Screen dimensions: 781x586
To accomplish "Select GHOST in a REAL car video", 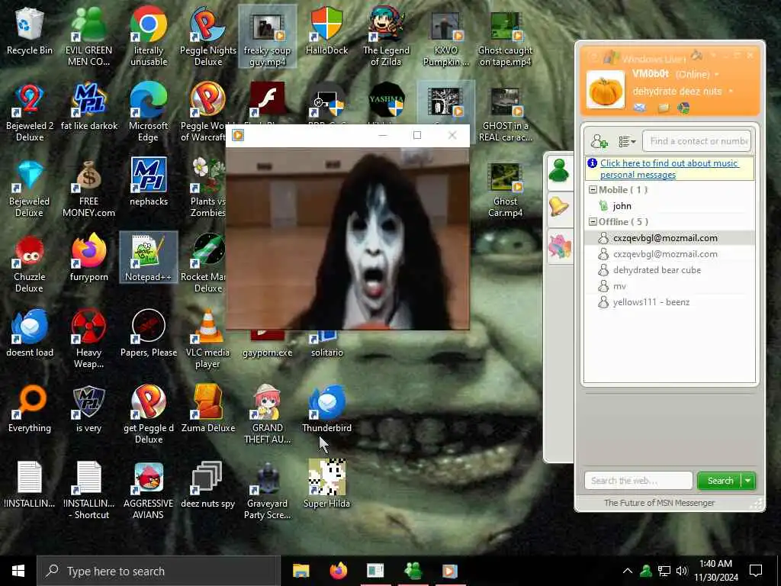I will [505, 114].
